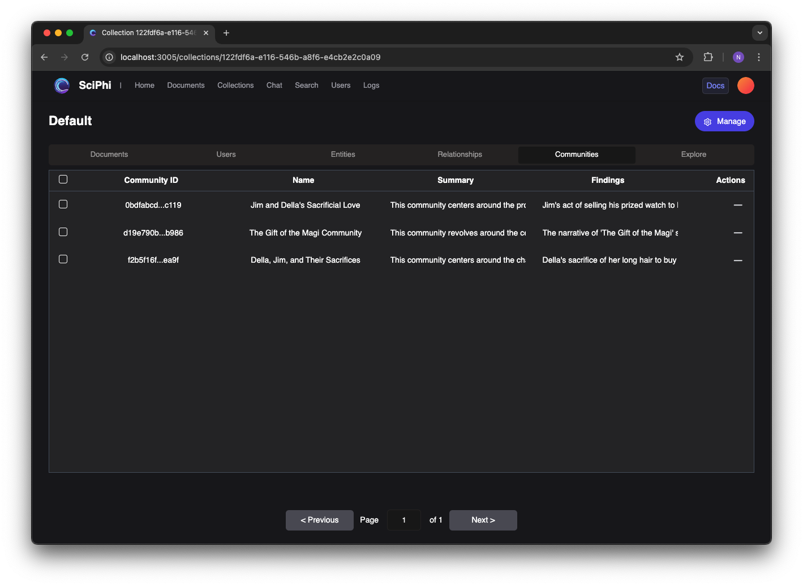803x586 pixels.
Task: Click community ID f2b5f16f...ea9f
Action: [x=153, y=260]
